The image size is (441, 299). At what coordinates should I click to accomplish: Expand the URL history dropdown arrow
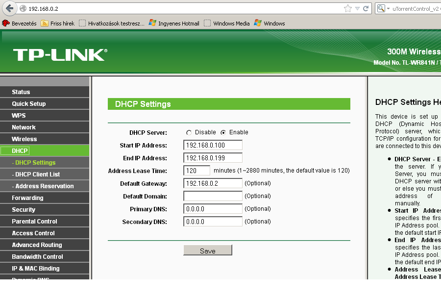357,8
